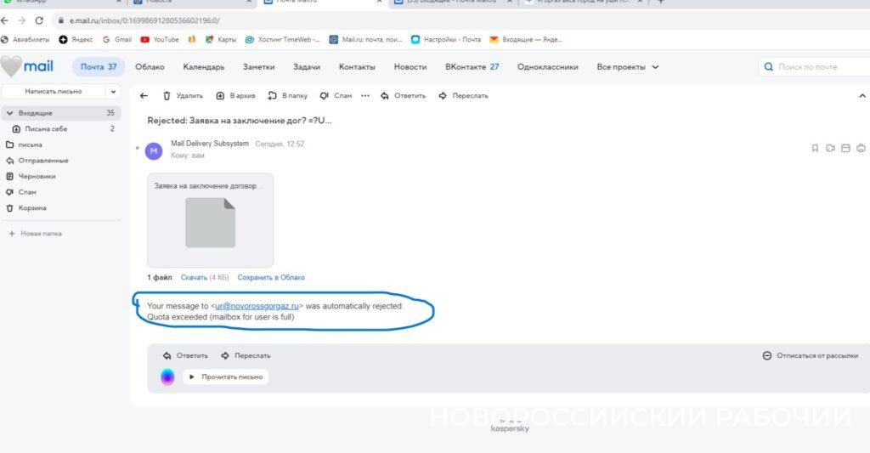Open the Все проекты dropdown
The width and height of the screenshot is (870, 453).
point(628,67)
